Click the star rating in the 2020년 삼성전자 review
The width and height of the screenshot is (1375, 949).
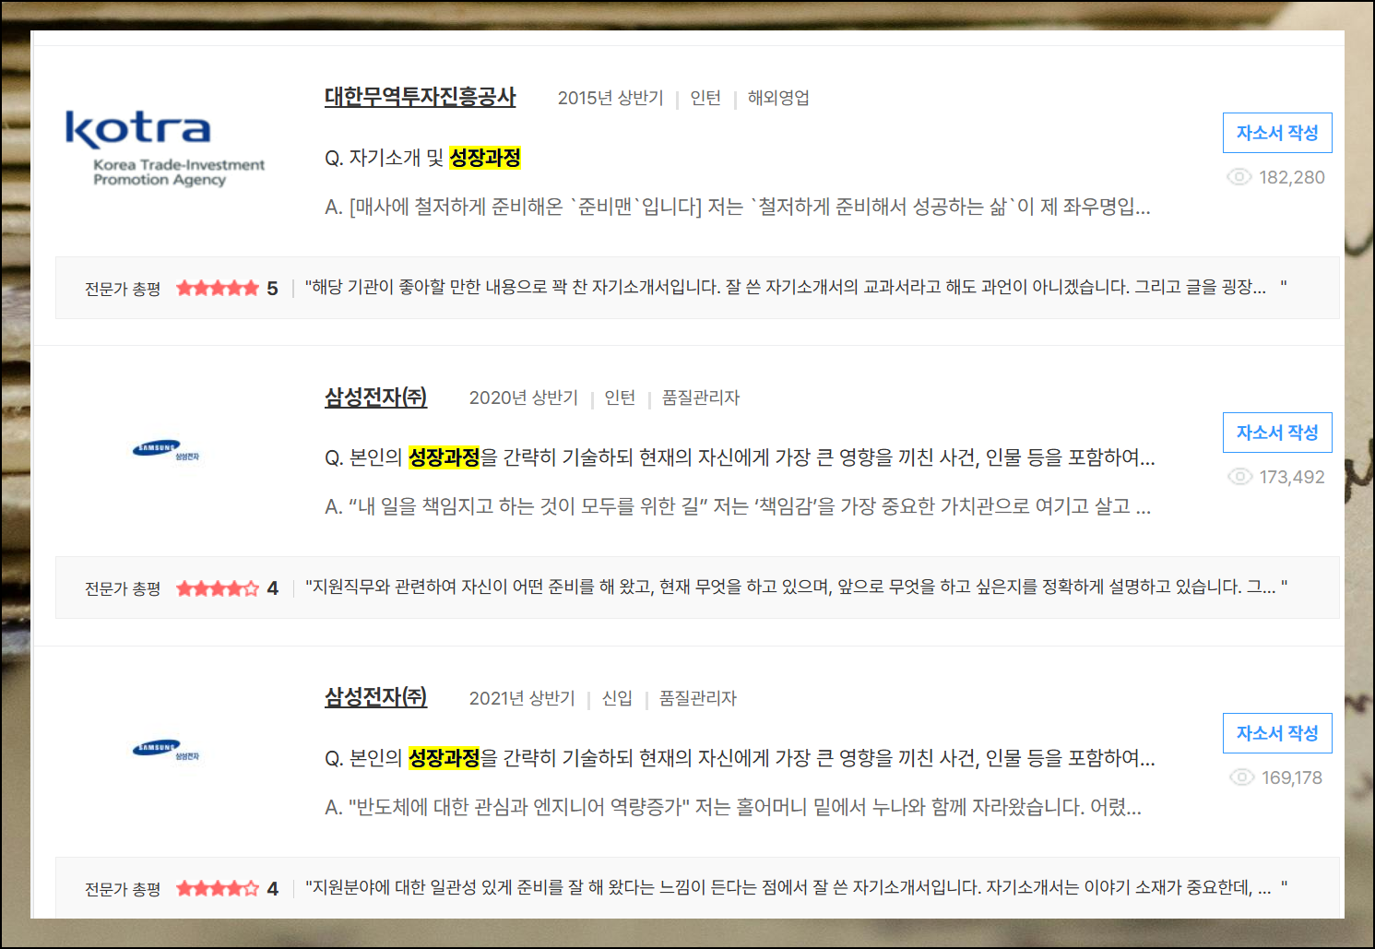(218, 588)
